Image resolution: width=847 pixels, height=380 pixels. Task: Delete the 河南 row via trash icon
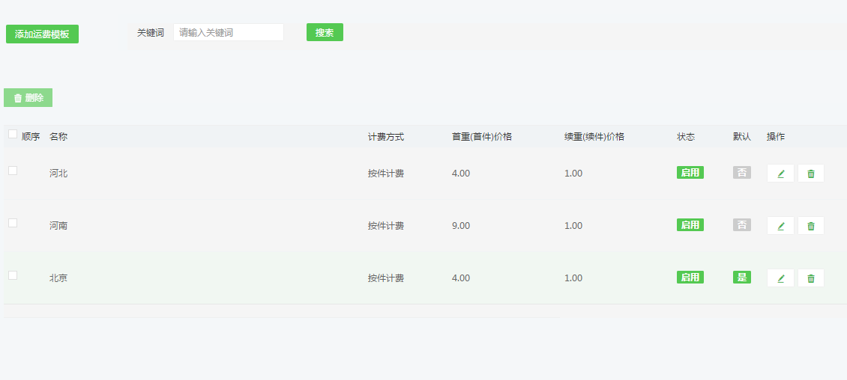tap(811, 226)
